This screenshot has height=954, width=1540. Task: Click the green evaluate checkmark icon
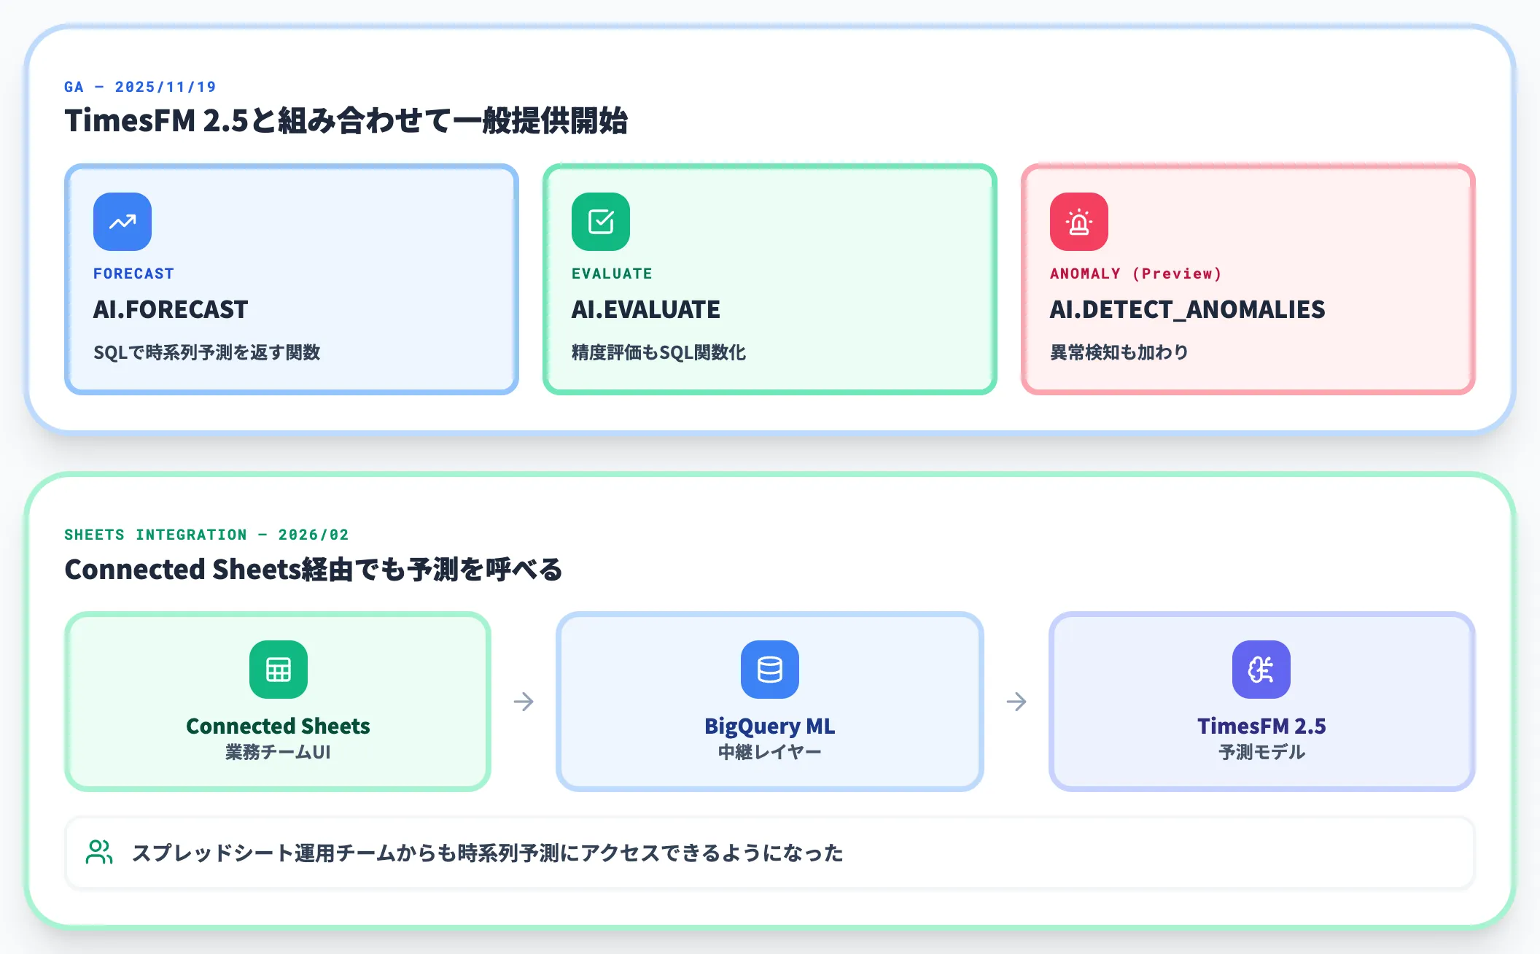point(601,222)
